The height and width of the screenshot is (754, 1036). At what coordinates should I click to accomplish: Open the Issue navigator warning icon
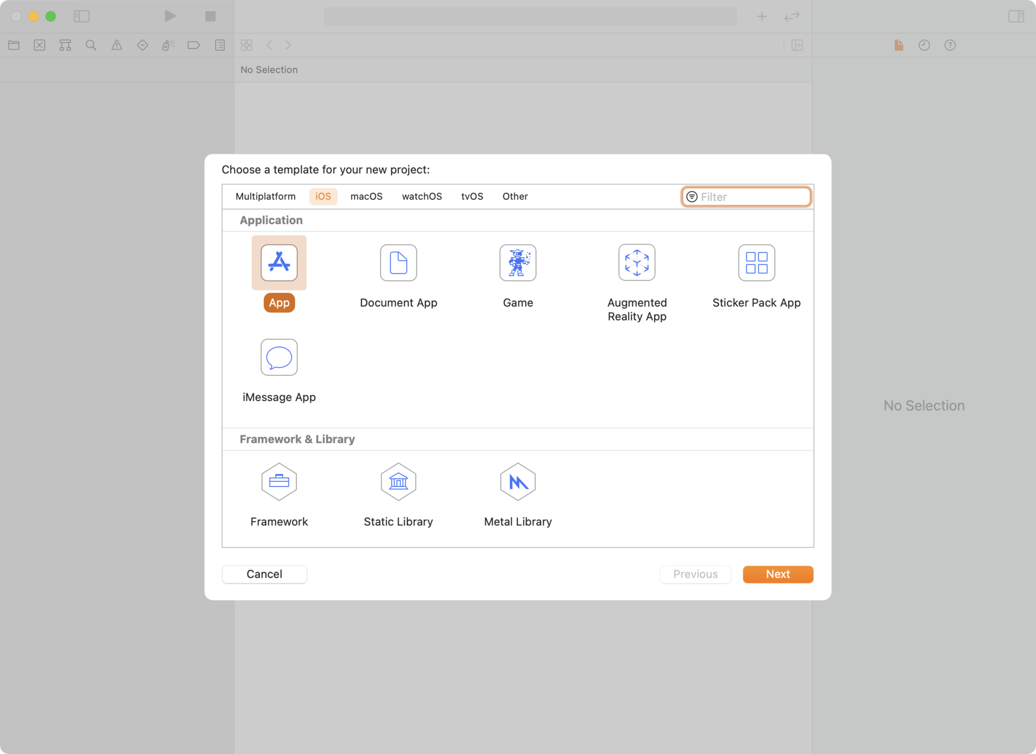point(117,45)
